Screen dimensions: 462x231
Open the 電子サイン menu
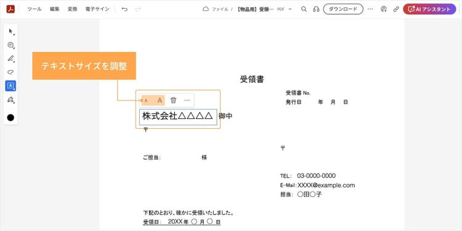point(97,9)
